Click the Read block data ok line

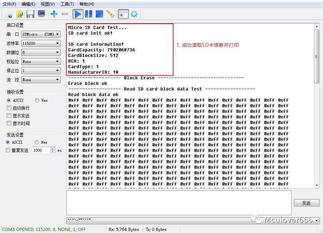pyautogui.click(x=93, y=95)
